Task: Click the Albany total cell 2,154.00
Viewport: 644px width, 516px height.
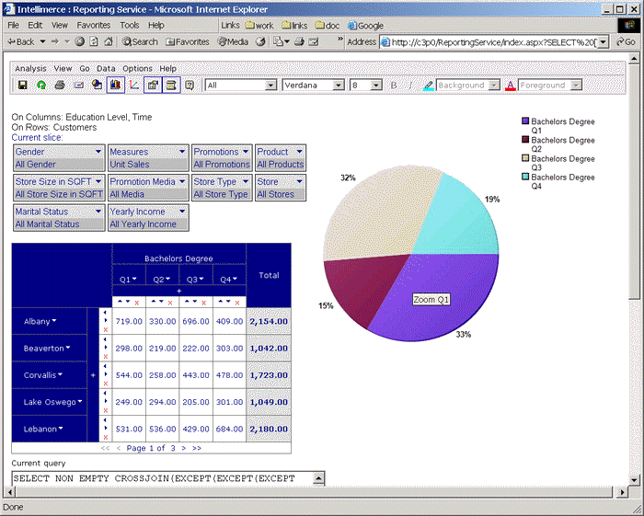Action: pyautogui.click(x=269, y=321)
